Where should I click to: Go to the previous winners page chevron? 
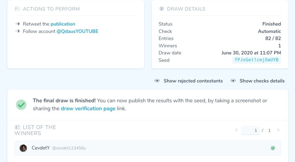click(237, 130)
